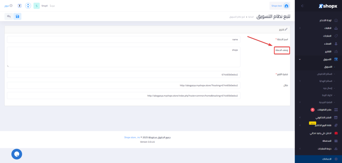Click the campaign description text area
Screen dimensions: 342x163
pyautogui.click(x=124, y=57)
